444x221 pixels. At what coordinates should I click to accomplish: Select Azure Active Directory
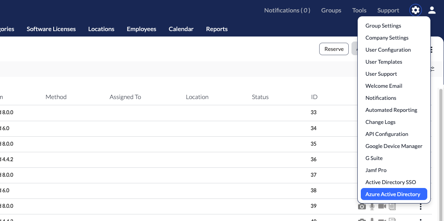tap(394, 194)
